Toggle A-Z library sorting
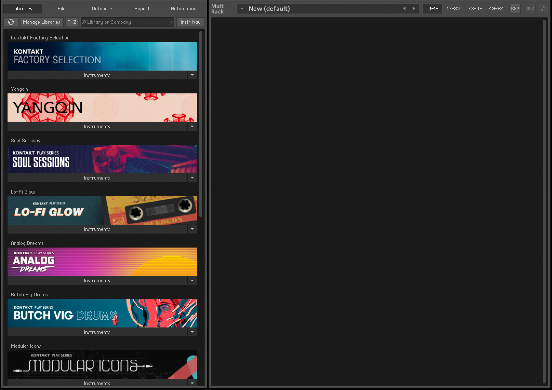Image resolution: width=552 pixels, height=390 pixels. [72, 22]
